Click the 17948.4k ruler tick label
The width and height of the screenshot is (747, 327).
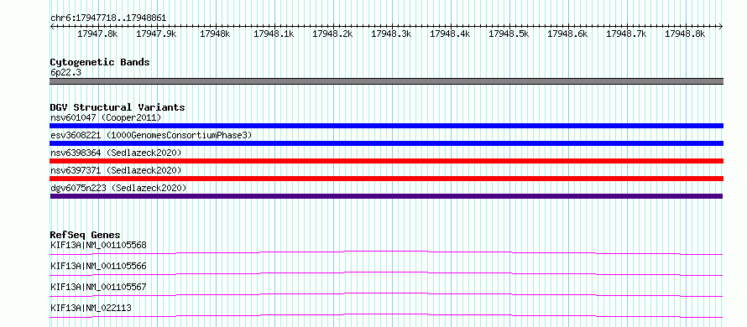click(449, 34)
